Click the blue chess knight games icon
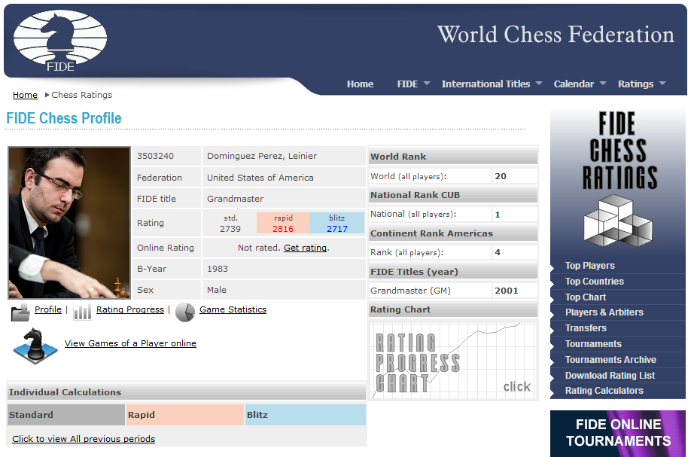Viewport: 694px width, 457px height. click(x=35, y=346)
